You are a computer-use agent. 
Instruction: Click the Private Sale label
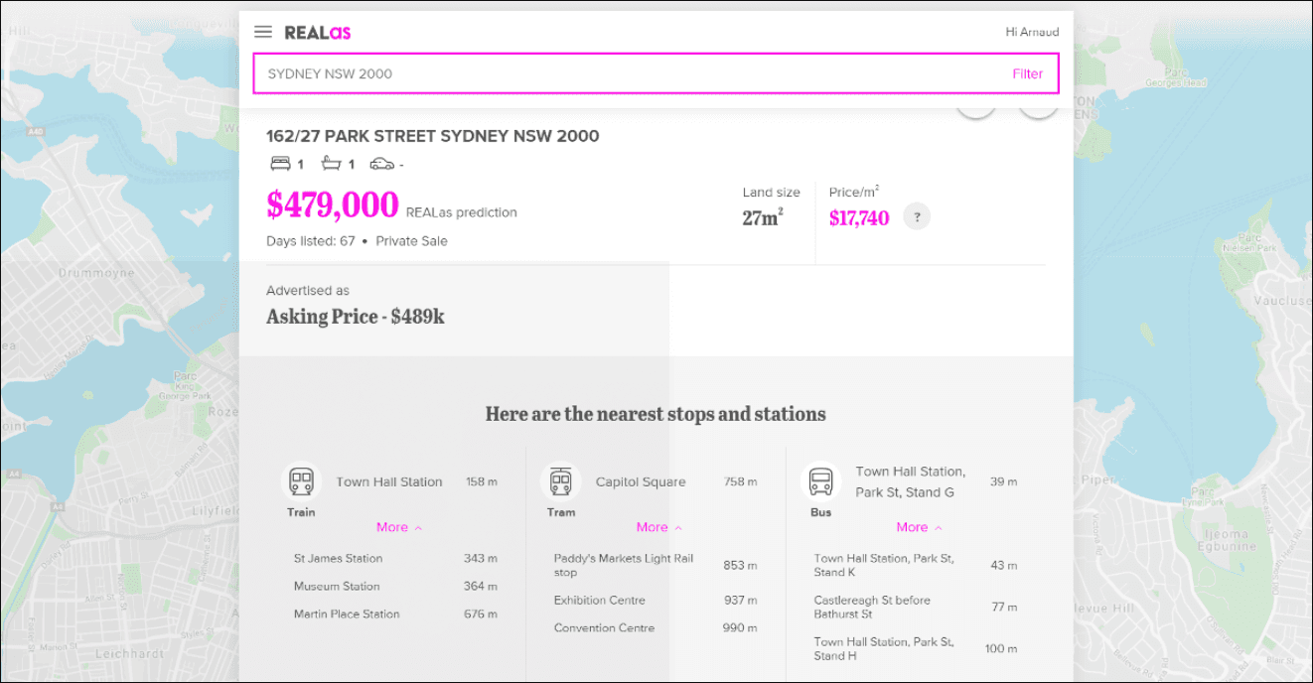coord(411,240)
